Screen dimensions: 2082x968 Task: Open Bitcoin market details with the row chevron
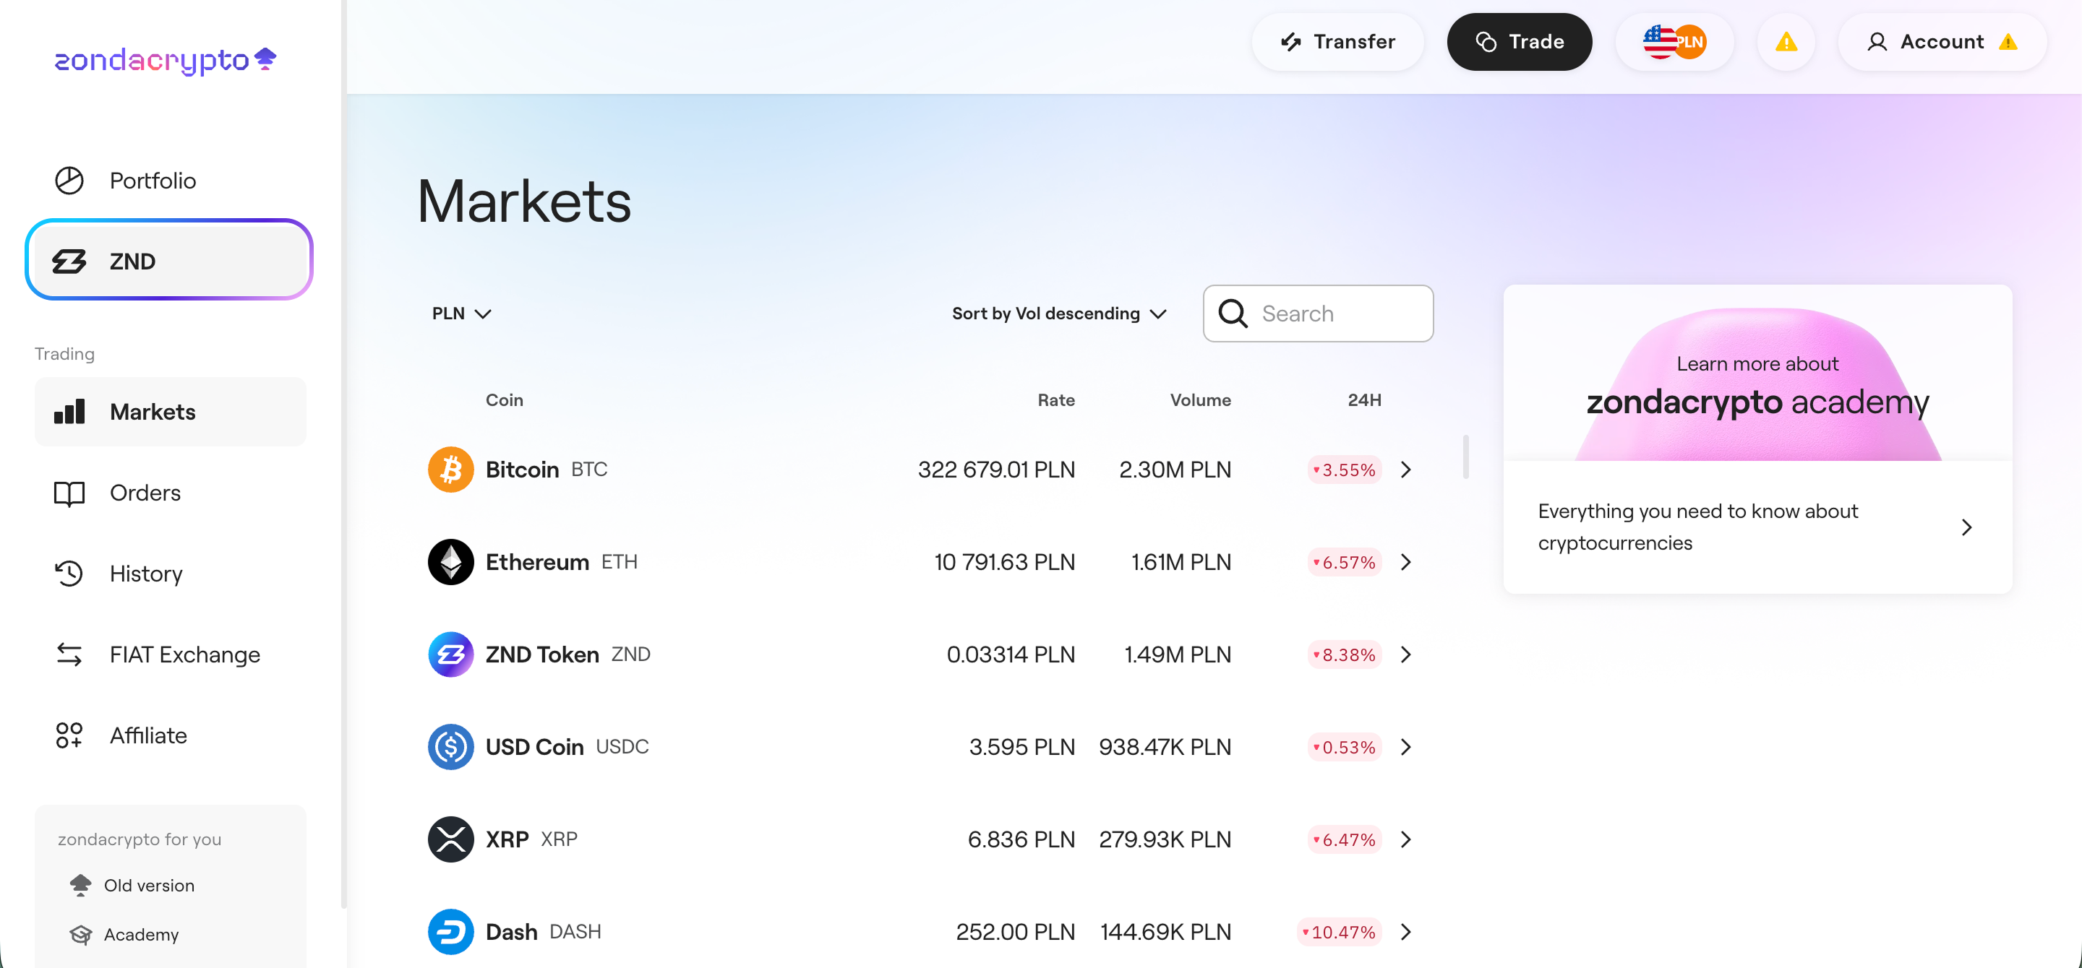[x=1406, y=469]
